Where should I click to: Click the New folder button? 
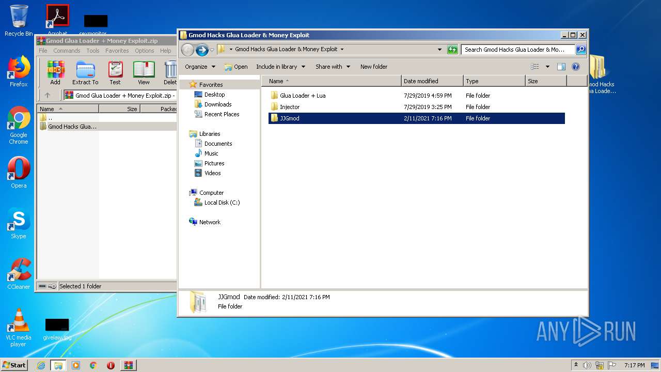[374, 67]
